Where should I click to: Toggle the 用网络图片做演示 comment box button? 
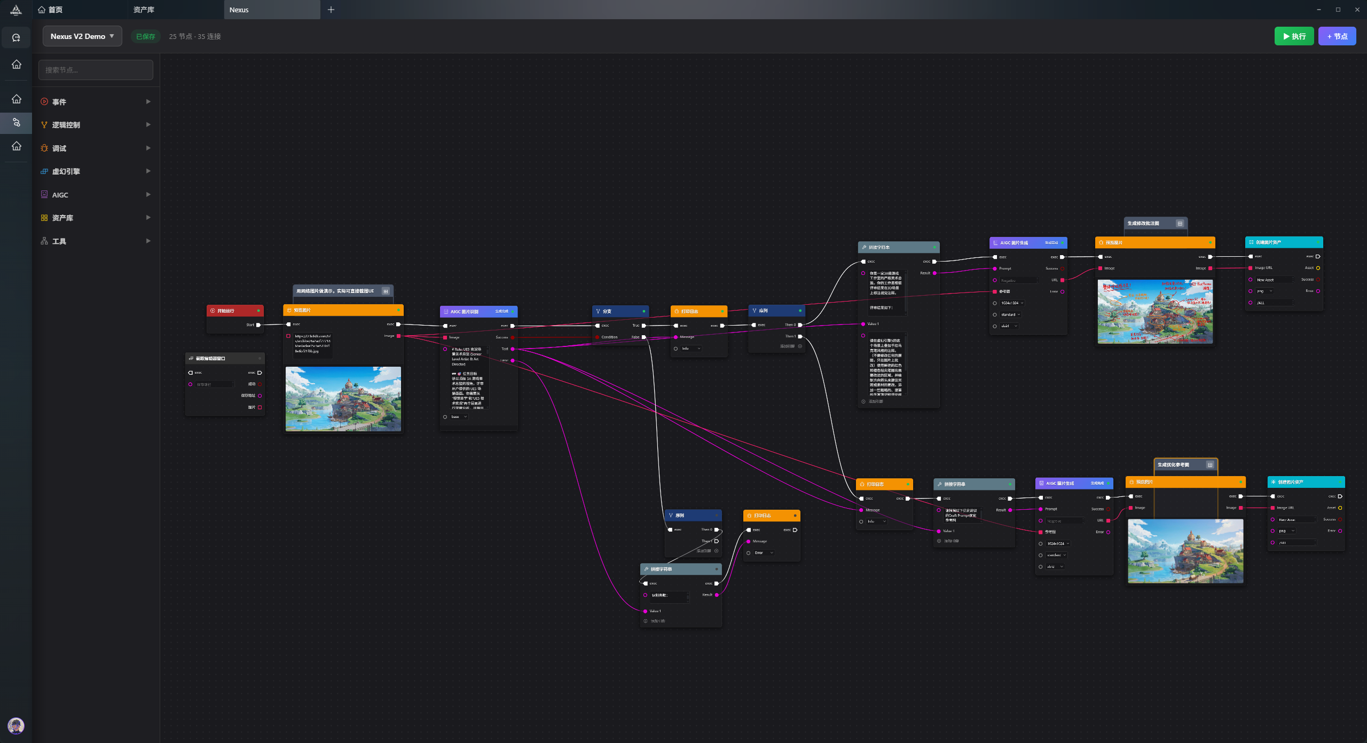click(x=386, y=291)
